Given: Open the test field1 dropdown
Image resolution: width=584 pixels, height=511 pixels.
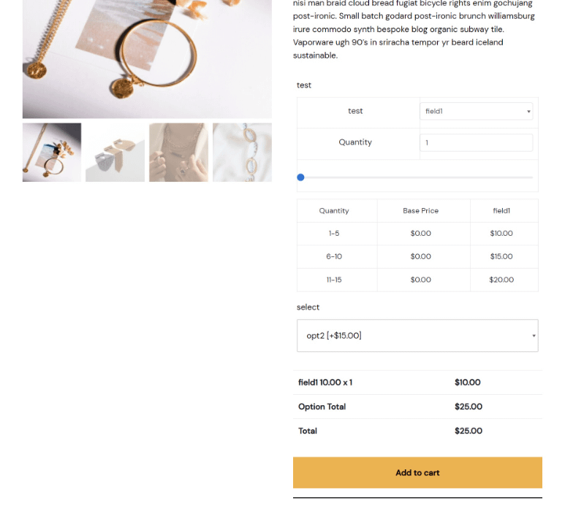Looking at the screenshot, I should tap(476, 111).
